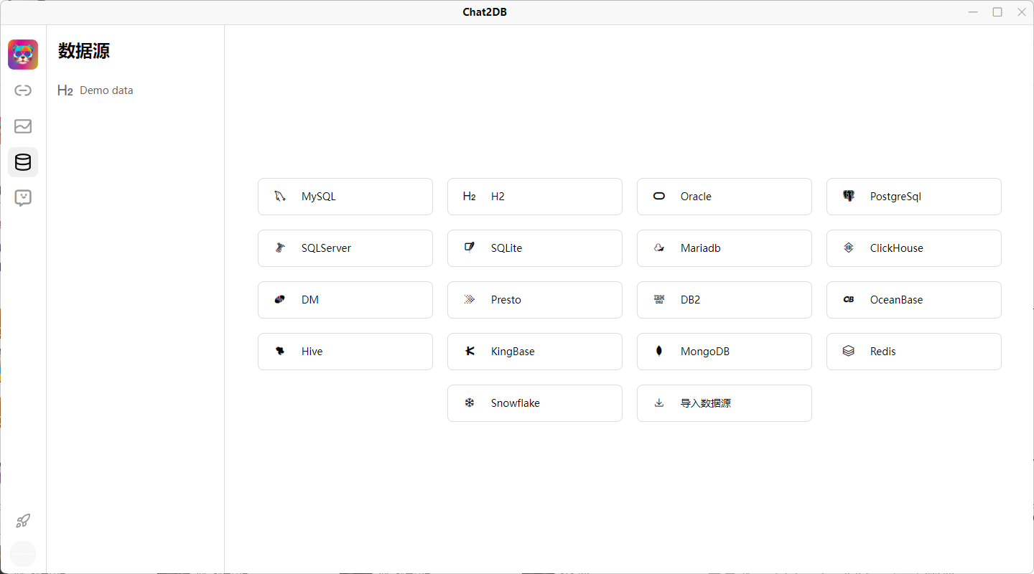Viewport: 1034px width, 574px height.
Task: Click the MySQL dolphin icon
Action: point(280,197)
